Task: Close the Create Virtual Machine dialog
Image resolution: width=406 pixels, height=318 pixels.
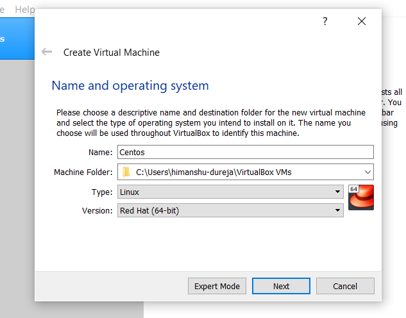Action: coord(362,21)
